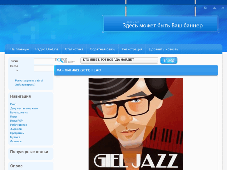Click the Giel Jazz album cover image
The image size is (227, 170).
pyautogui.click(x=136, y=124)
